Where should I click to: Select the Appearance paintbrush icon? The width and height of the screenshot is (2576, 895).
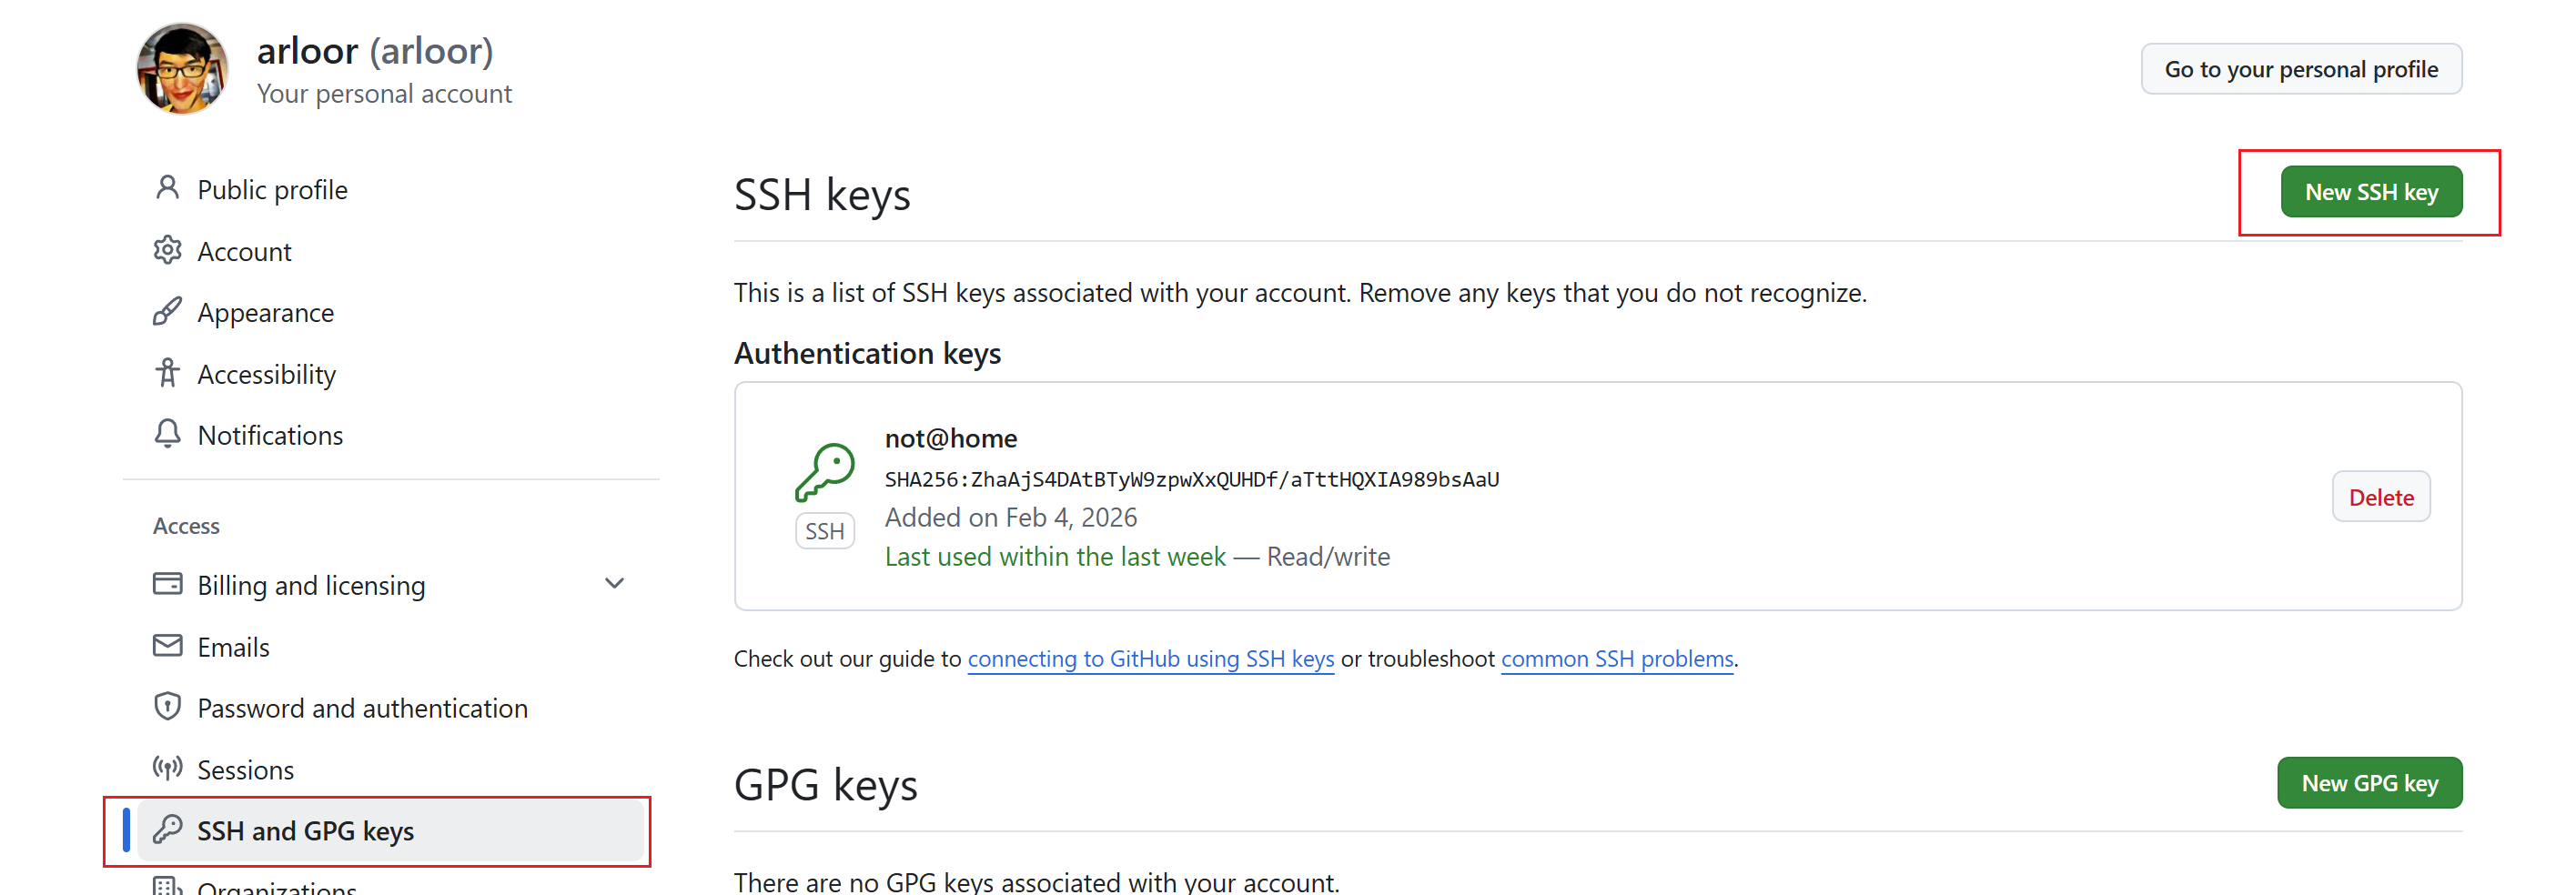coord(168,311)
